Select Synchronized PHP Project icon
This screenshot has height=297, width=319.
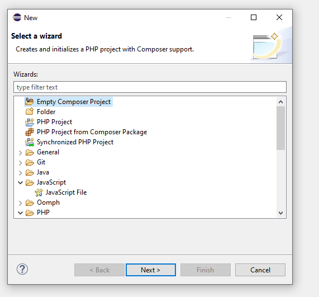tap(30, 142)
